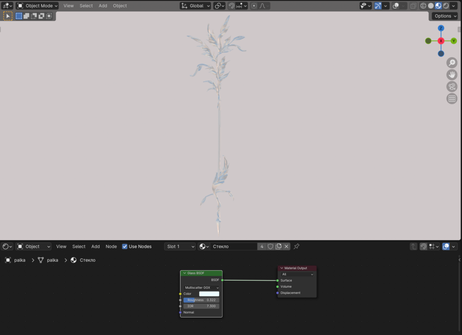Switch to camera view icon
Screen dimensions: 462x335
[x=452, y=86]
